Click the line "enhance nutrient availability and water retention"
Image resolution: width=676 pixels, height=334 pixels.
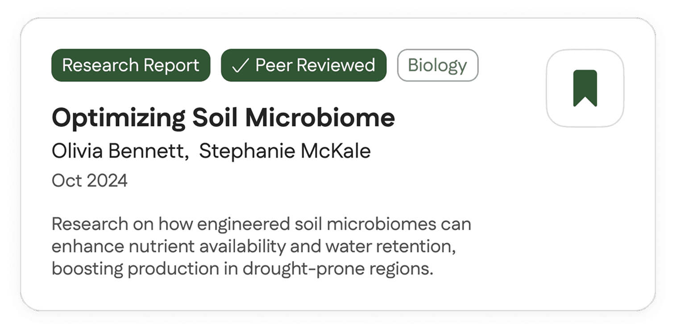253,247
